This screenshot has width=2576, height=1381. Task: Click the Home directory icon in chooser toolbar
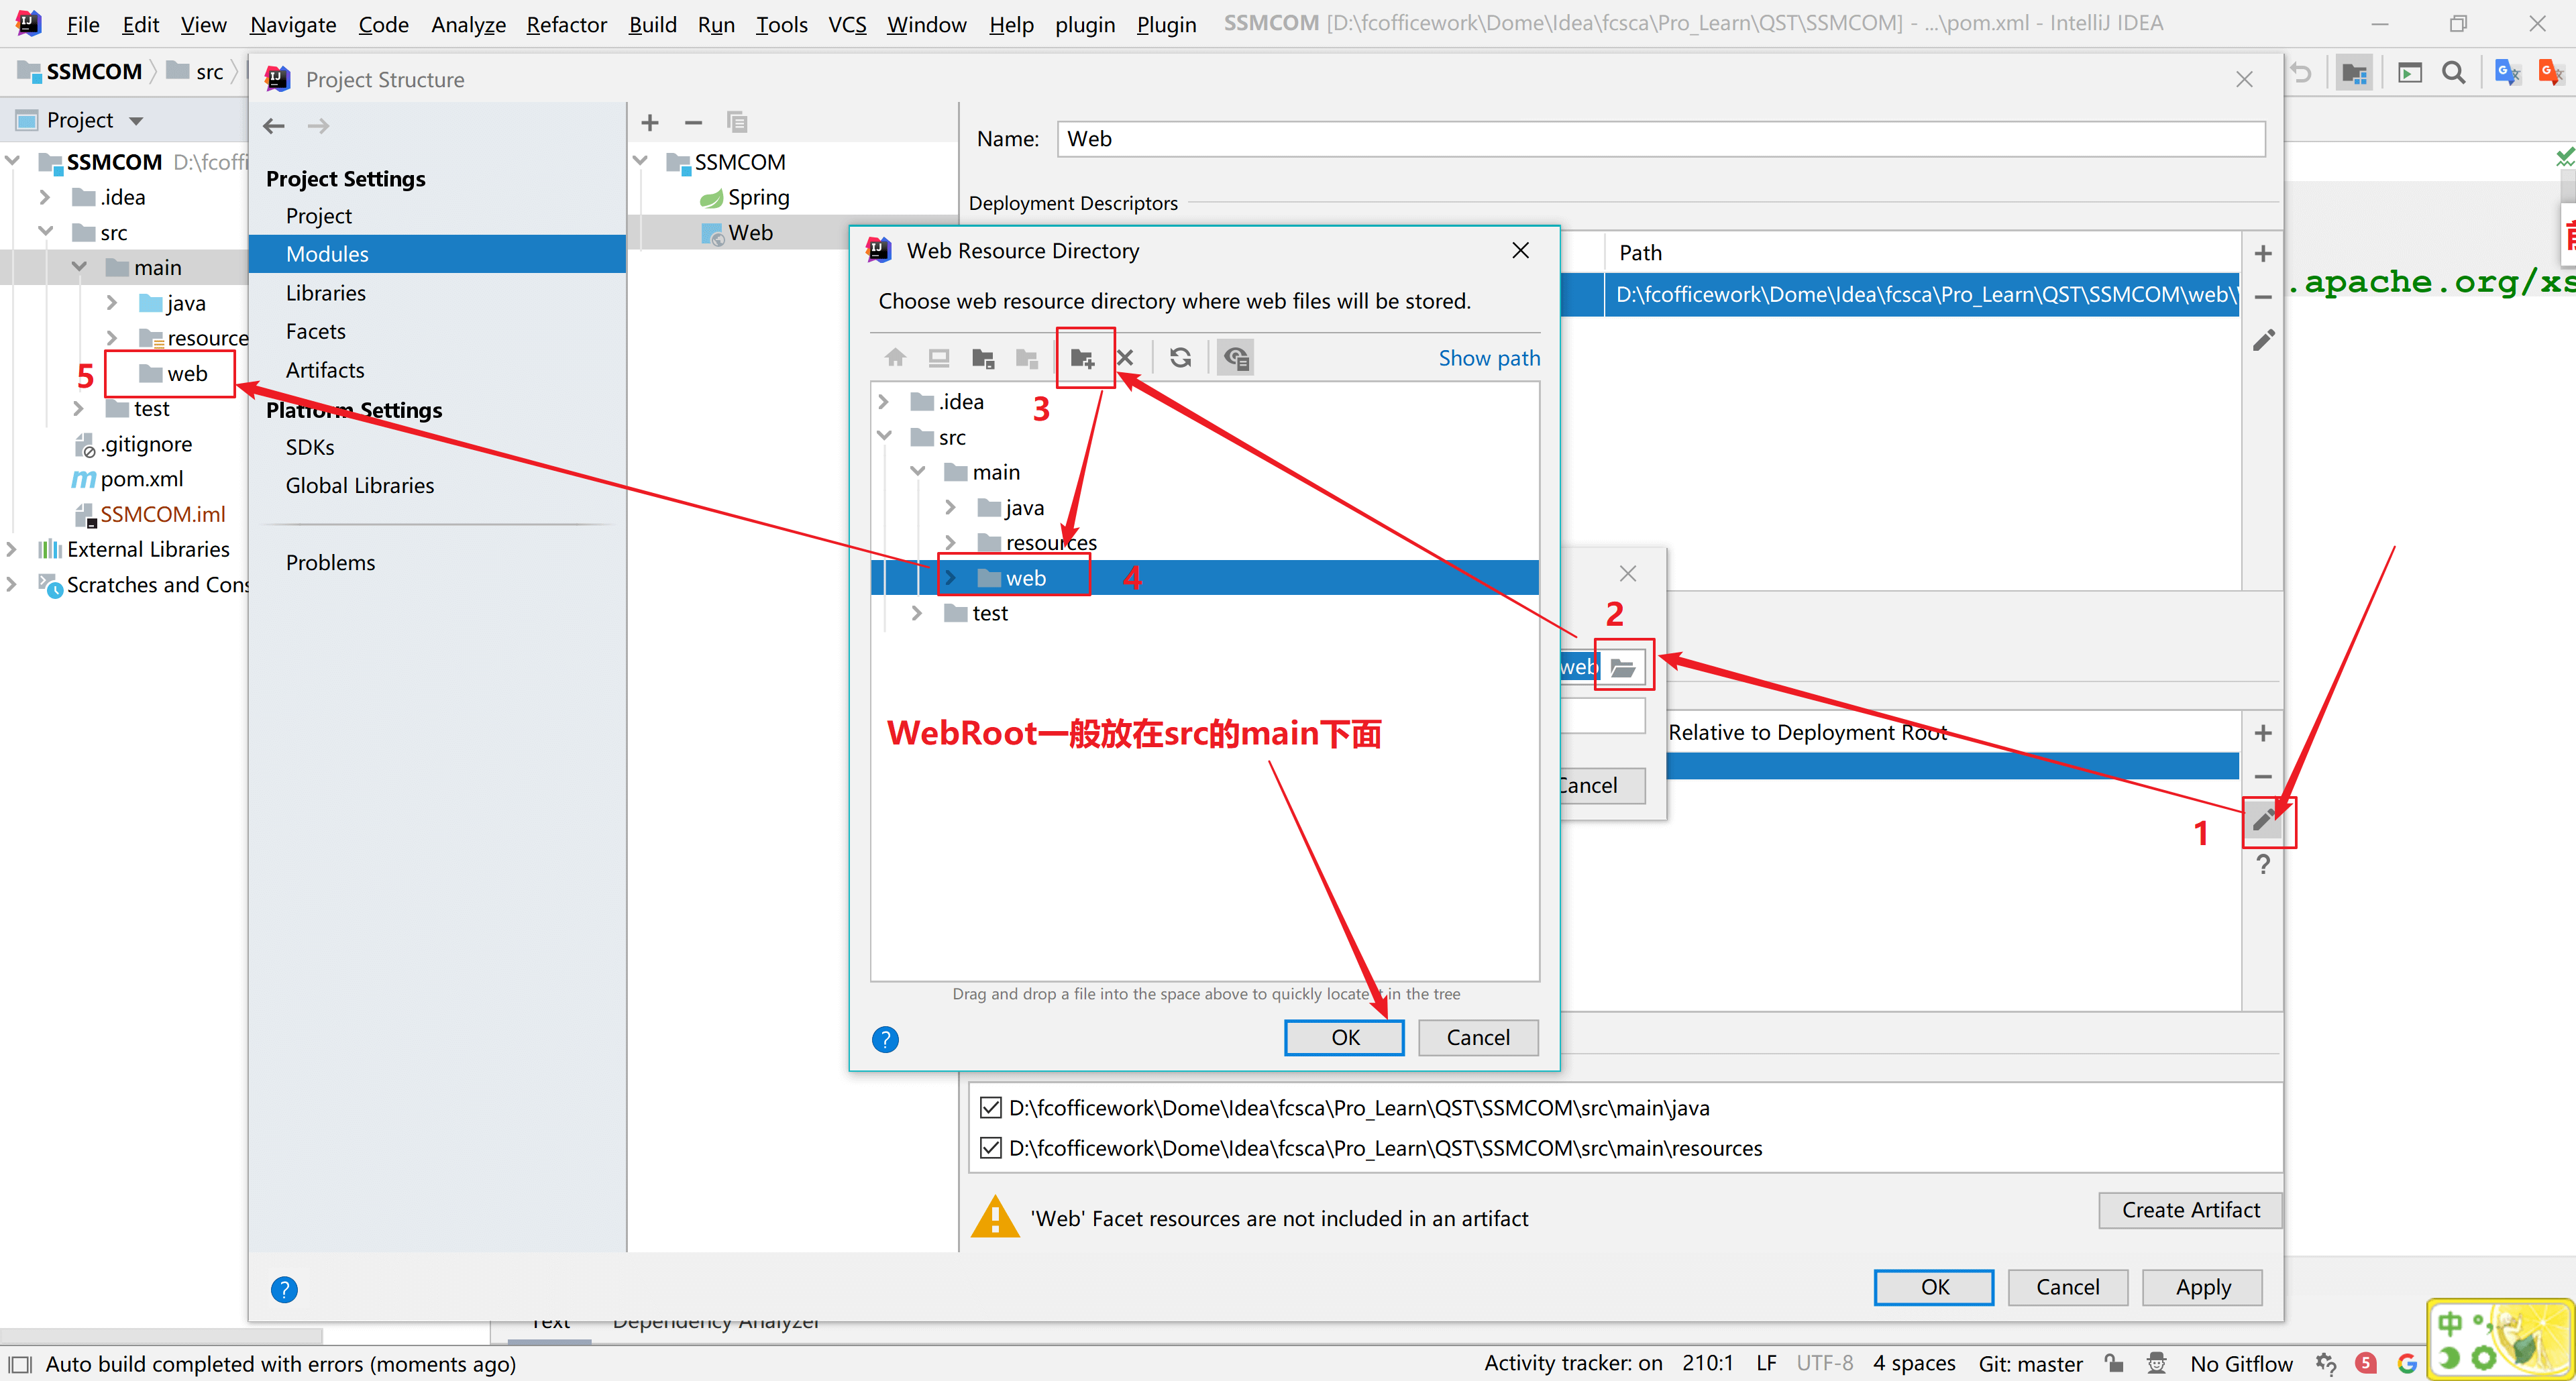point(895,358)
